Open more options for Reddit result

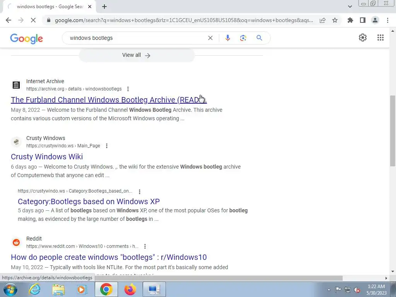pos(145,246)
